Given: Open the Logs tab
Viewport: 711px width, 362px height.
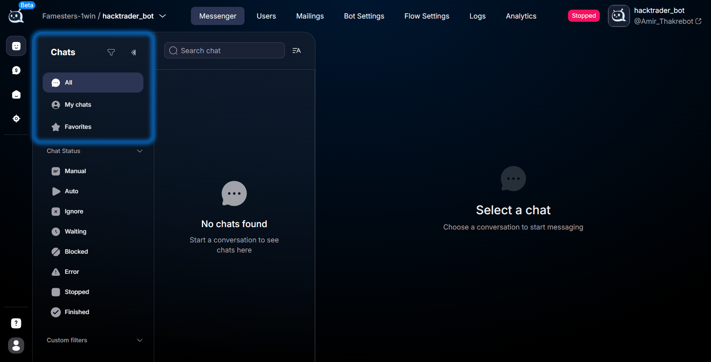Looking at the screenshot, I should 477,16.
